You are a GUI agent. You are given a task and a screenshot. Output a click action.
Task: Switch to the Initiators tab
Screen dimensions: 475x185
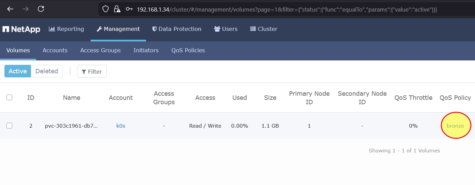tap(146, 50)
